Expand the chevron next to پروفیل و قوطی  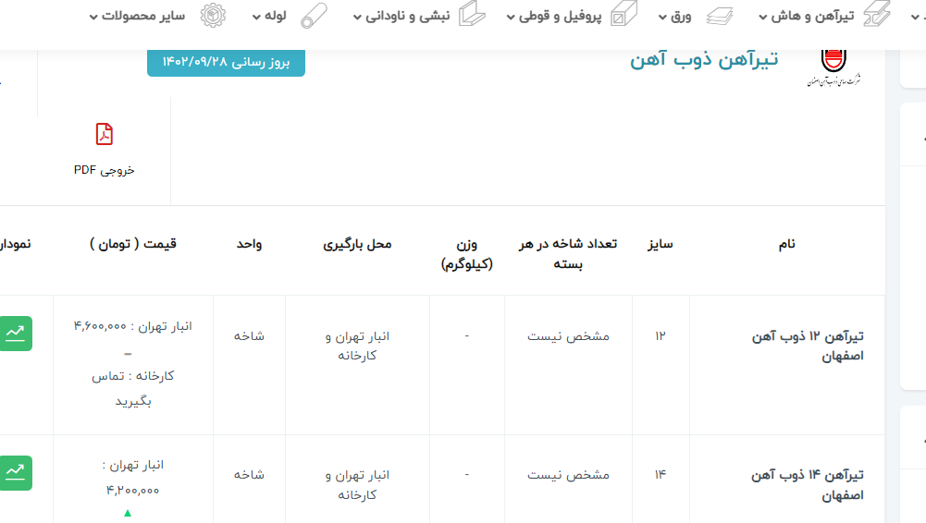[x=510, y=17]
